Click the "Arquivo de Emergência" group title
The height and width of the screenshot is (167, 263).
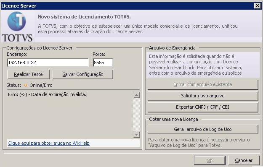coord(172,48)
